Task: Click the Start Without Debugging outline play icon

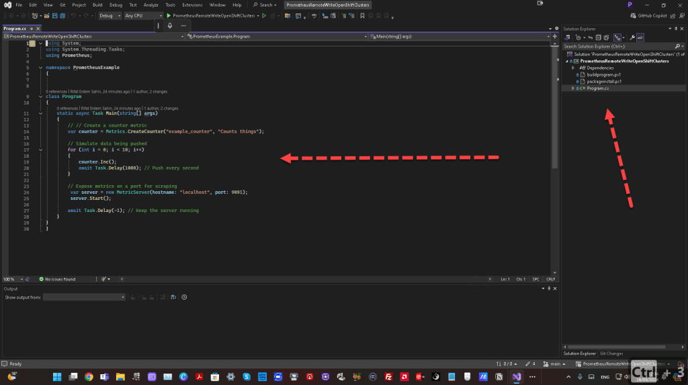Action: tap(264, 16)
